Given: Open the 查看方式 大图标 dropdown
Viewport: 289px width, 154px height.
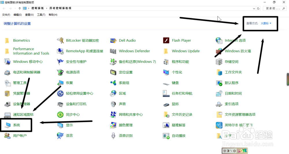Looking at the screenshot, I should pos(266,23).
